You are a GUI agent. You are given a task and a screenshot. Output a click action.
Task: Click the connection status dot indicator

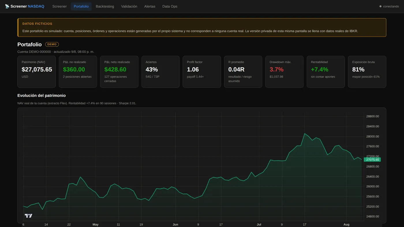click(x=380, y=6)
